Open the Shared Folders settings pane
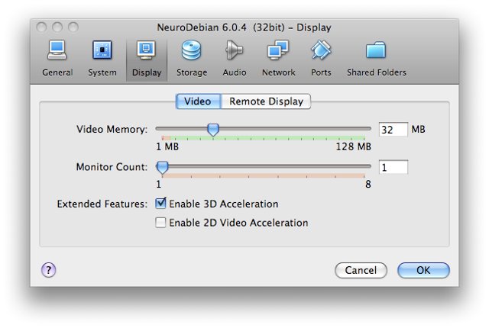This screenshot has width=489, height=328. click(377, 59)
